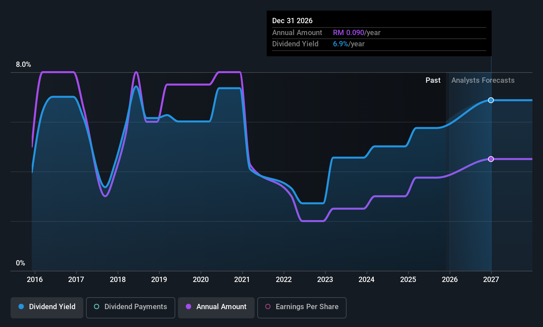Click the 6.9%/year dividend yield value
Screen dimensions: 543x327
coord(349,44)
